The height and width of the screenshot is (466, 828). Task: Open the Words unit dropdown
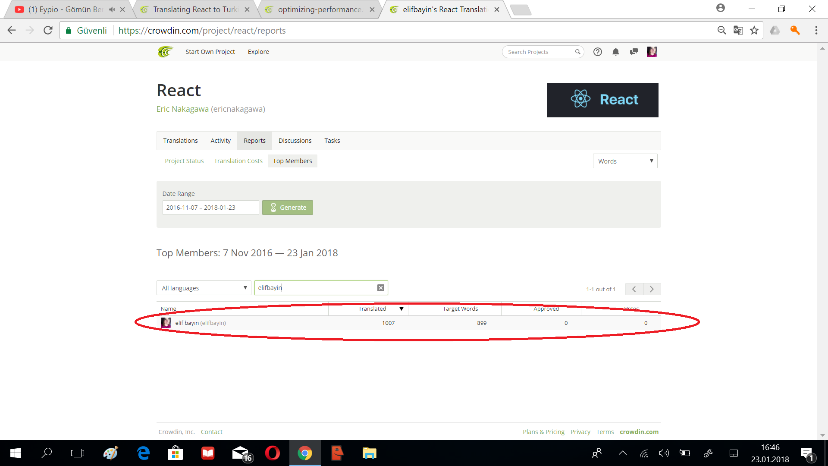(625, 161)
